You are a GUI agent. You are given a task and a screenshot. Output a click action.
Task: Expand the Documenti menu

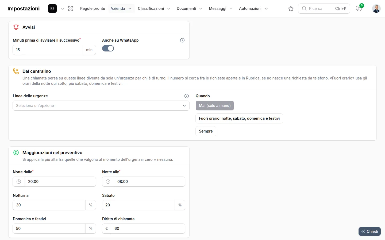tap(189, 9)
